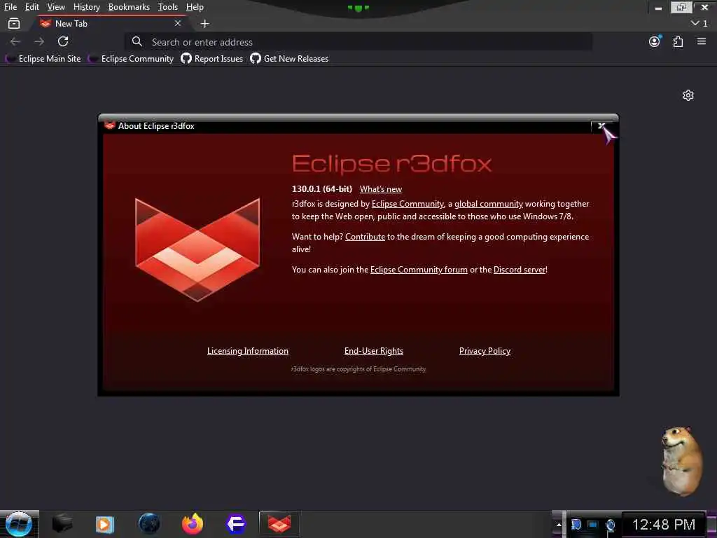This screenshot has width=717, height=538.
Task: Click the search or enter address field
Action: point(358,42)
